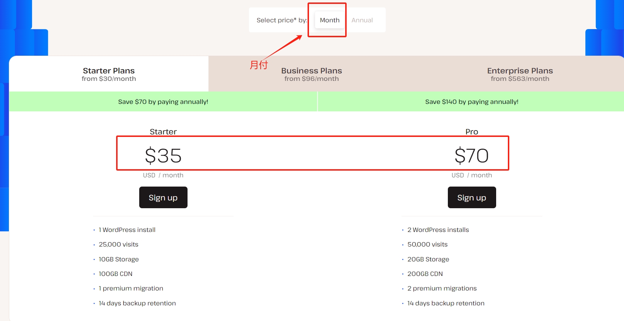Click the $35 Starter price
This screenshot has height=321, width=624.
[x=163, y=156]
